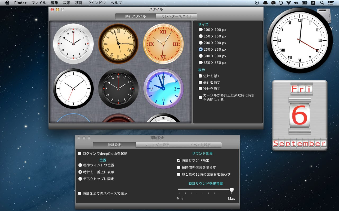Open the clock icon in the menu bar

[x=257, y=3]
